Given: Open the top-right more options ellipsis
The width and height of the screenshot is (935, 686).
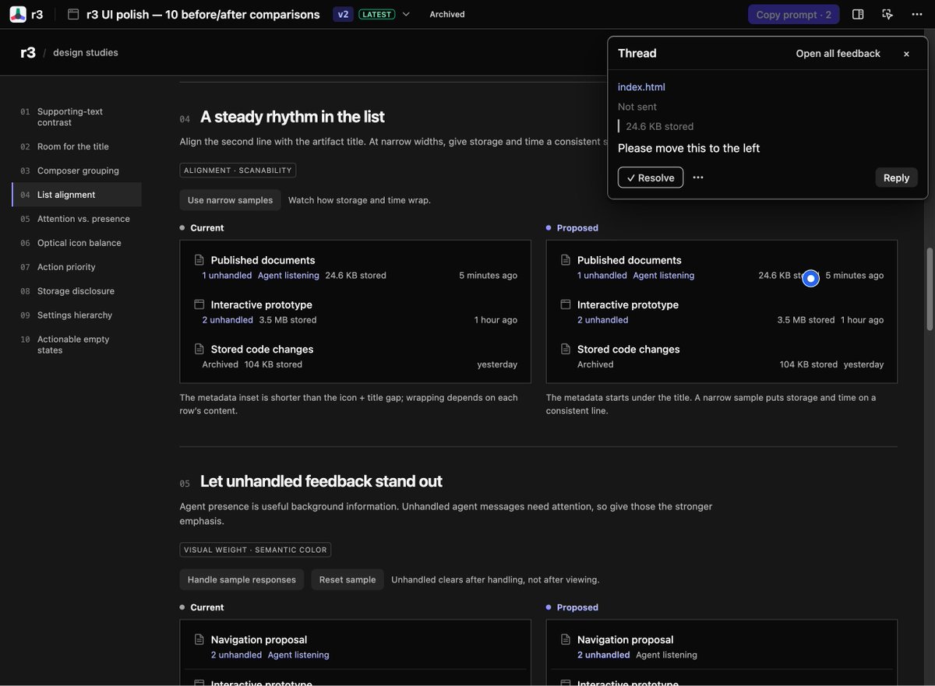Looking at the screenshot, I should [x=916, y=14].
